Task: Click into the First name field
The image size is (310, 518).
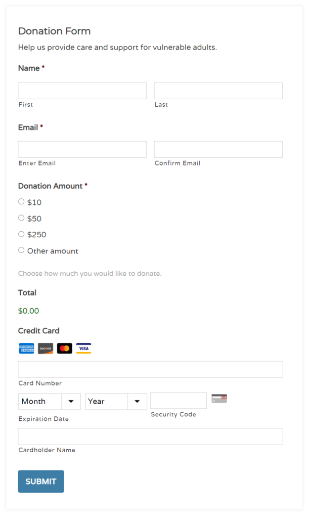Action: 82,91
